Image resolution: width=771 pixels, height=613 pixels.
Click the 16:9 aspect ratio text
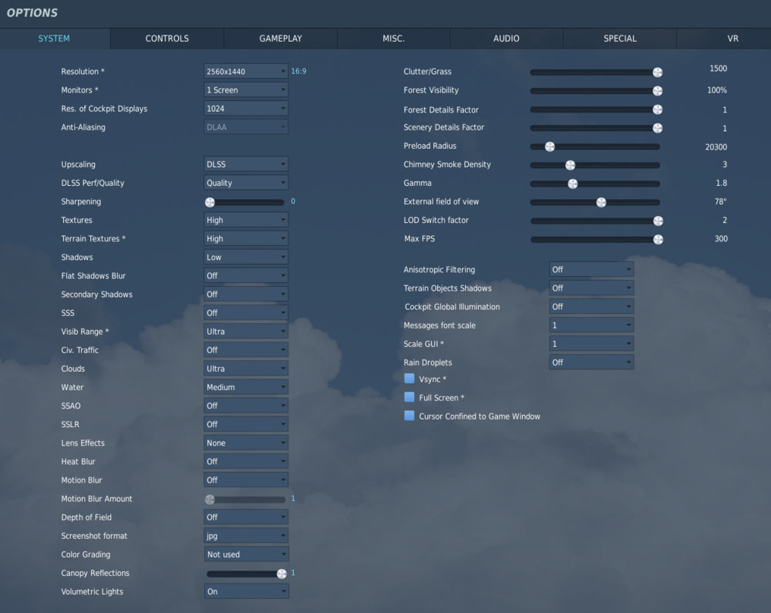click(x=298, y=71)
